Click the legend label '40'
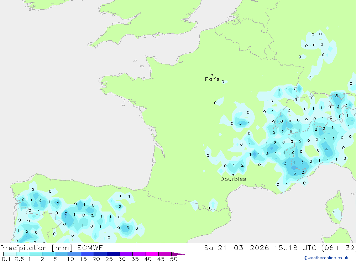The width and height of the screenshot is (356, 261). [148, 259]
